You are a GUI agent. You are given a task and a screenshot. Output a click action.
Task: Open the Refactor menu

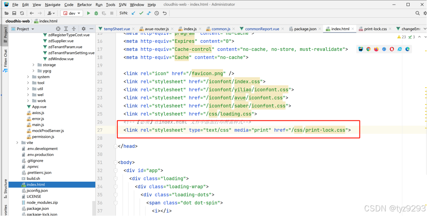pos(84,5)
